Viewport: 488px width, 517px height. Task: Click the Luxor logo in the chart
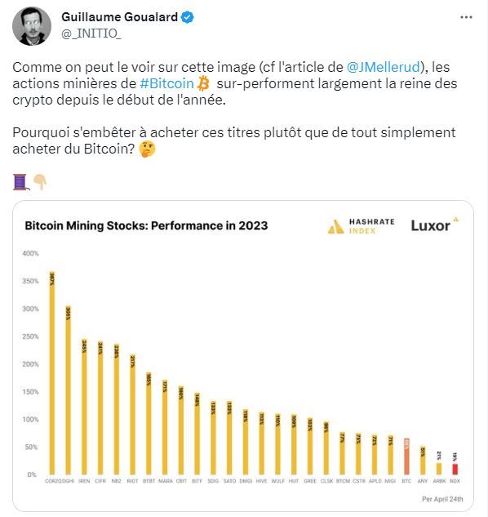[434, 225]
